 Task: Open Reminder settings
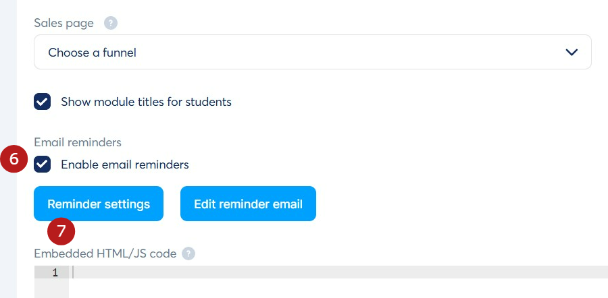(99, 204)
